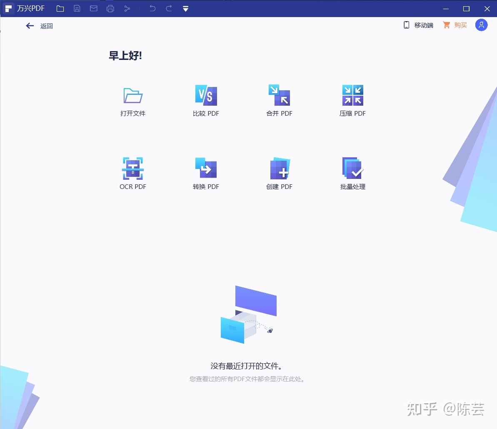Click the undo arrow in title bar
497x429 pixels.
coord(152,9)
